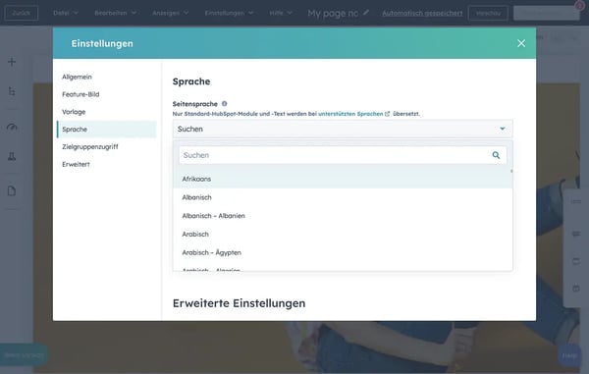
Task: Click the Automatisch gespeichert link
Action: click(x=422, y=13)
